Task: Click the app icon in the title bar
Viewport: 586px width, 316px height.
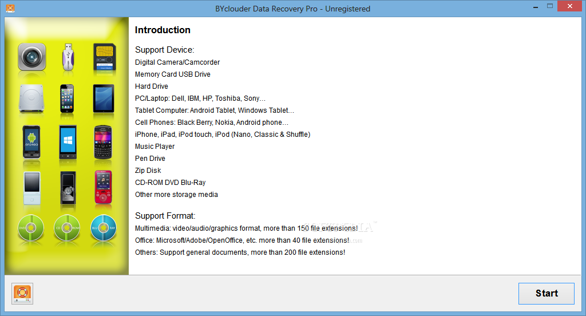Action: (x=10, y=8)
